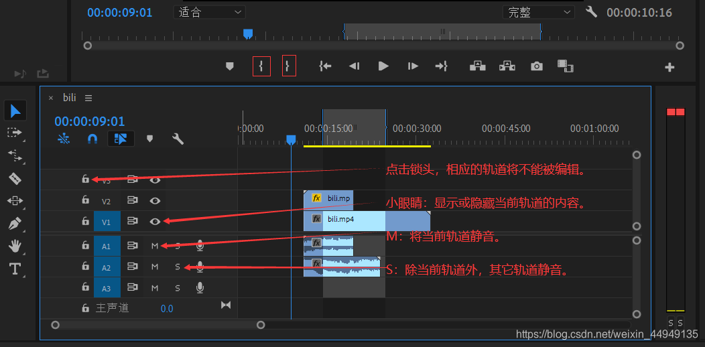The image size is (705, 347).
Task: Hide track V2 with eye icon
Action: [155, 201]
